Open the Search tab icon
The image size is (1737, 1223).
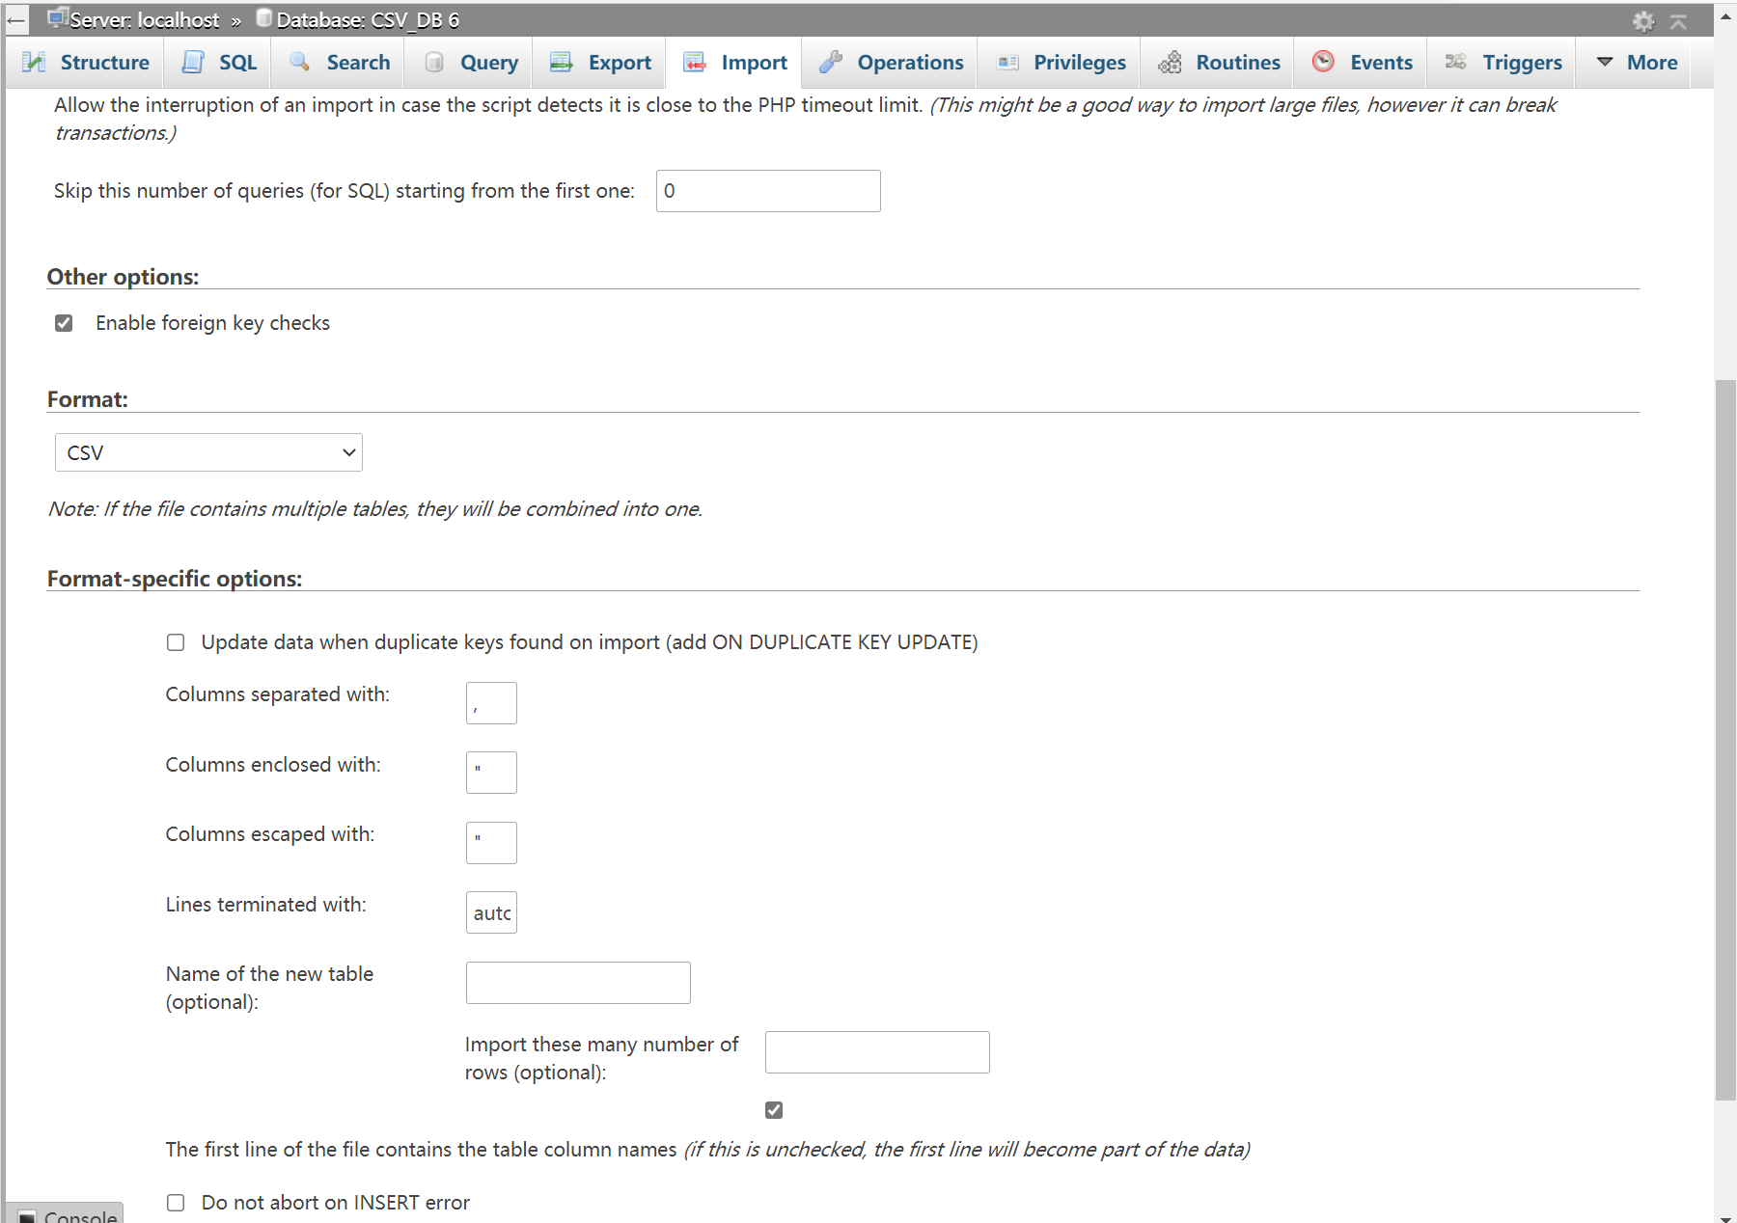(299, 62)
